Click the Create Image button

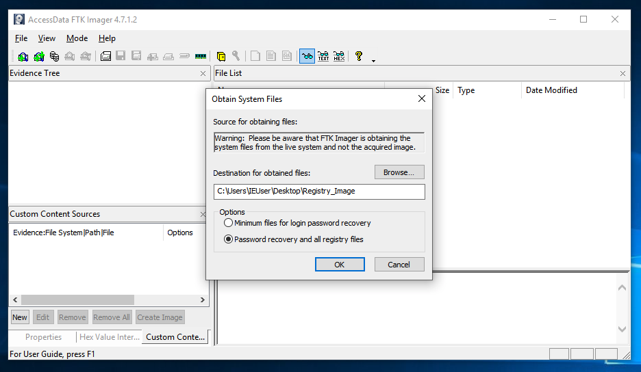click(160, 317)
